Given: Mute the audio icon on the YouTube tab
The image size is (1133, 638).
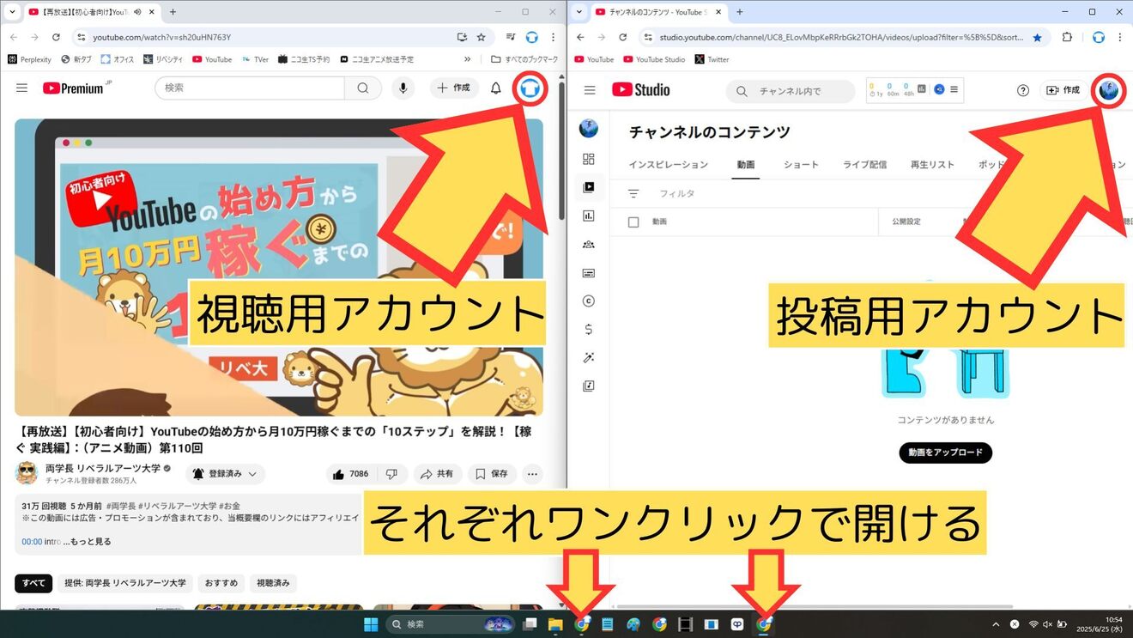Looking at the screenshot, I should pos(138,12).
